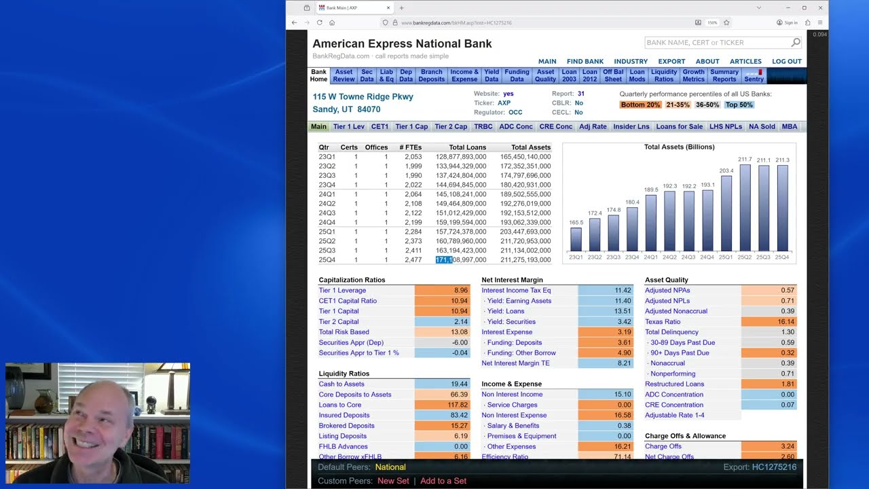Image resolution: width=869 pixels, height=489 pixels.
Task: Open the EXPORT navigation link
Action: [671, 61]
